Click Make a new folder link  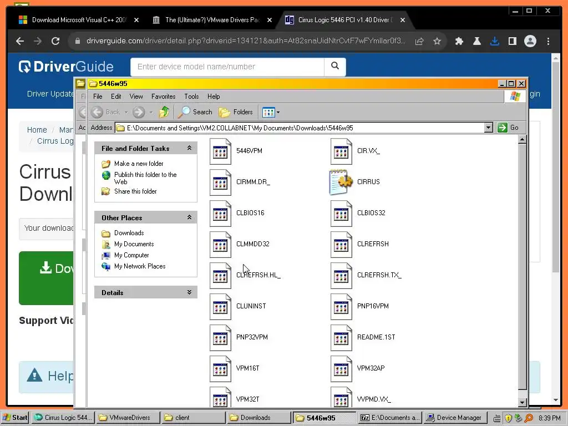pos(139,164)
